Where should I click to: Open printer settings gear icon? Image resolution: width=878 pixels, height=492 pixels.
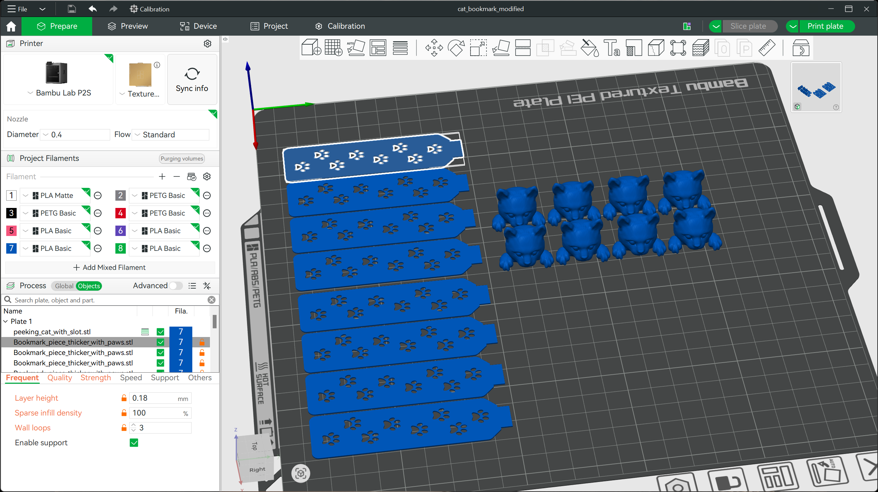208,44
